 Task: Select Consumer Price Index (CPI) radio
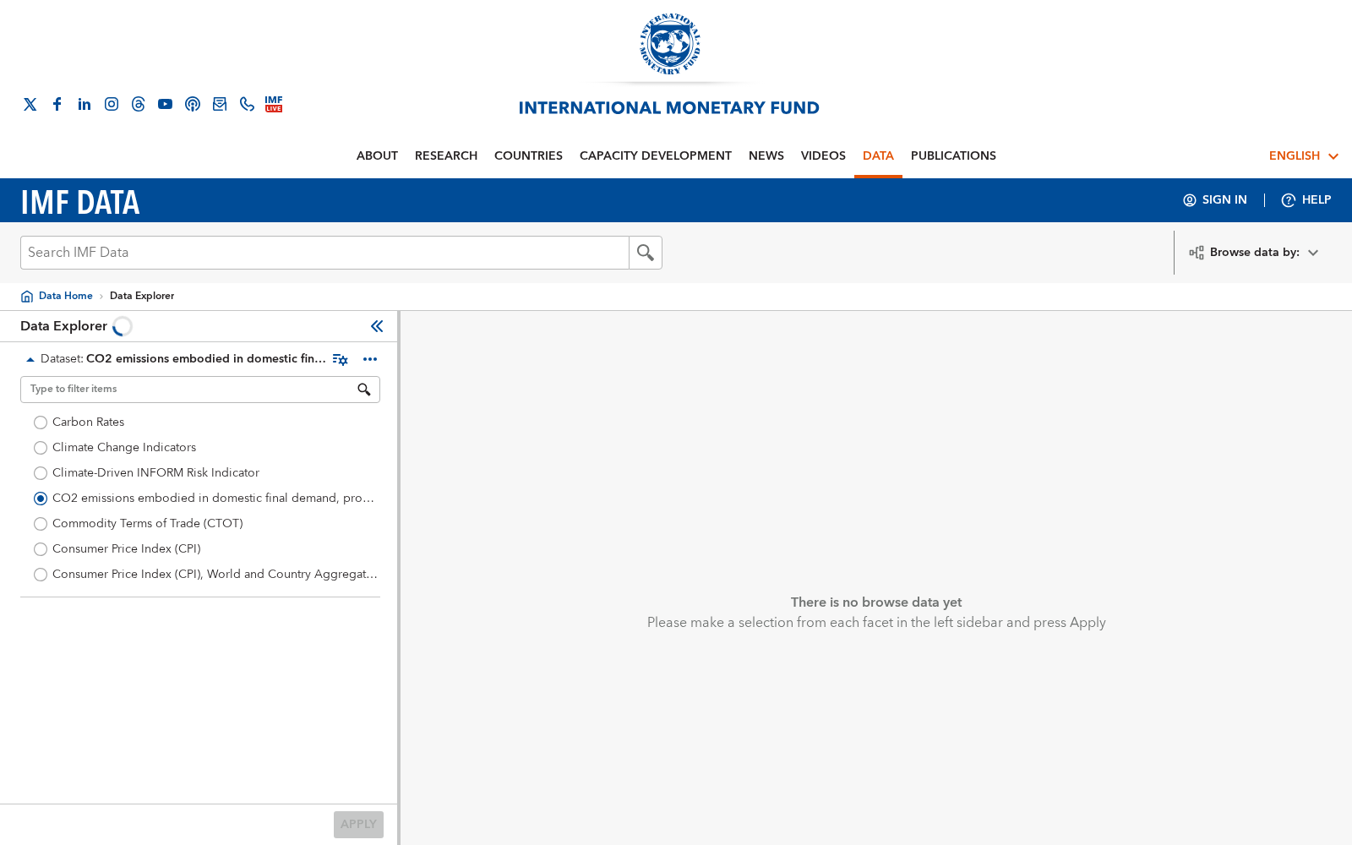click(41, 549)
